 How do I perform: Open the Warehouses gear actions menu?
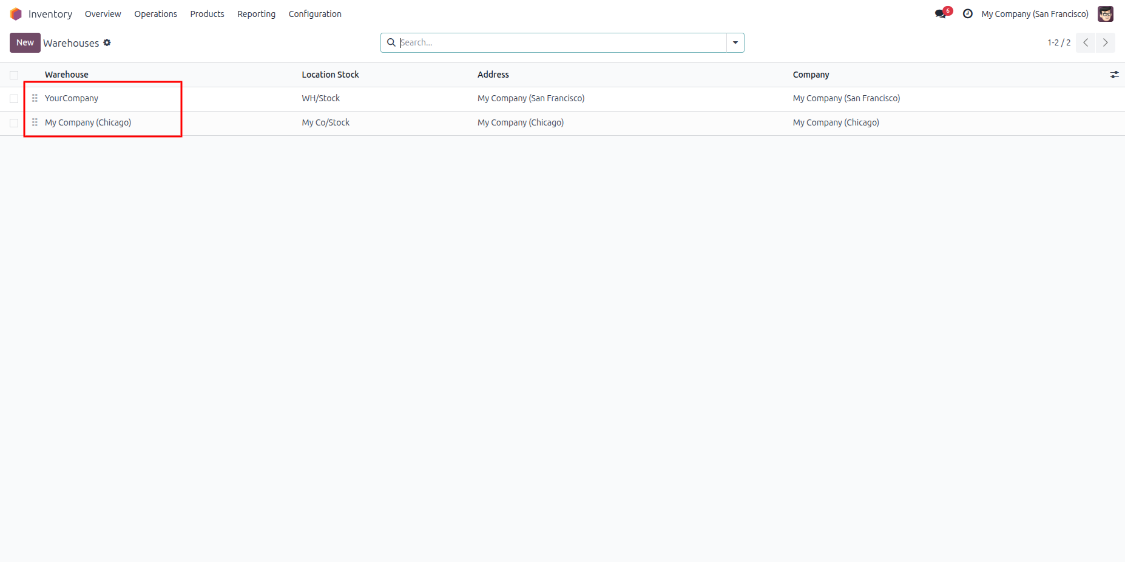coord(107,42)
